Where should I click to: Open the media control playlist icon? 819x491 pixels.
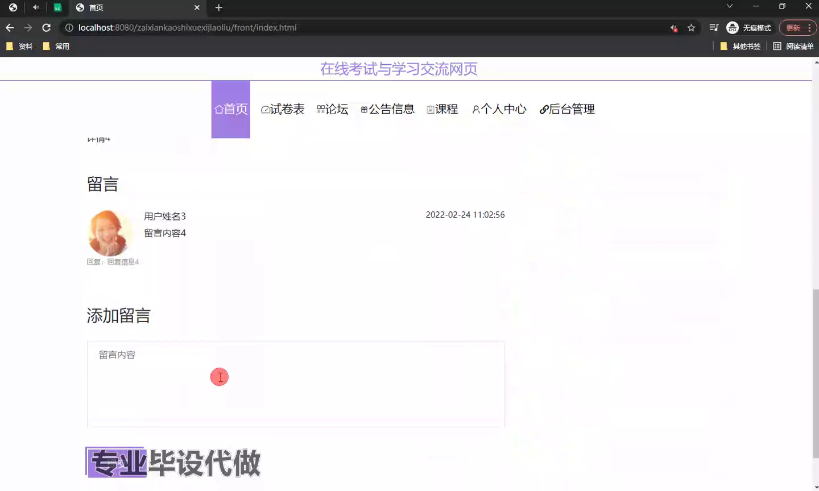point(714,28)
